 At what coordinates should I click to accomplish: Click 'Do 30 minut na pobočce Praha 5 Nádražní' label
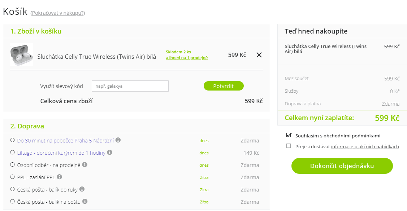[x=65, y=141]
